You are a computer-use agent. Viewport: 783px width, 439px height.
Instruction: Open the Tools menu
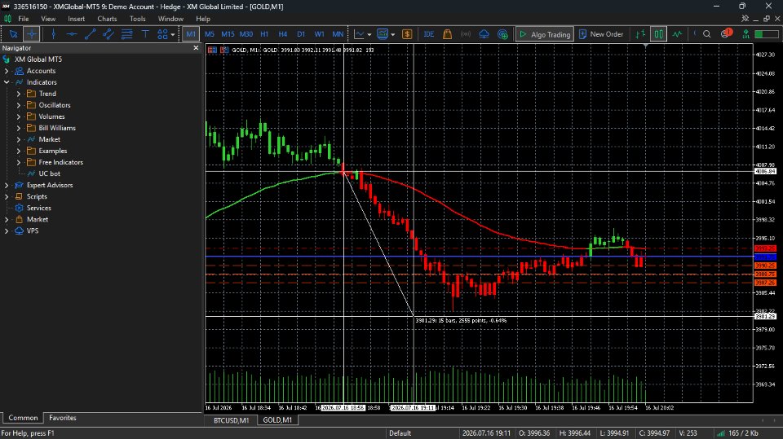pos(137,19)
